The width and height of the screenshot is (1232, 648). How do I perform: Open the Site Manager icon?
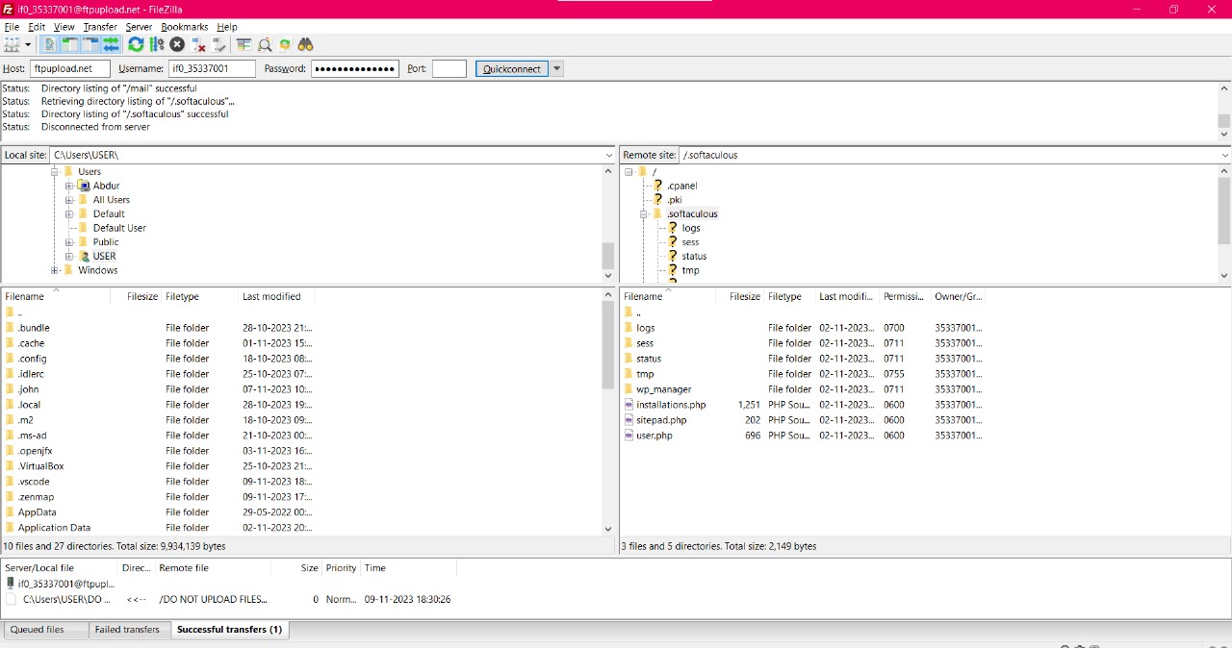12,44
